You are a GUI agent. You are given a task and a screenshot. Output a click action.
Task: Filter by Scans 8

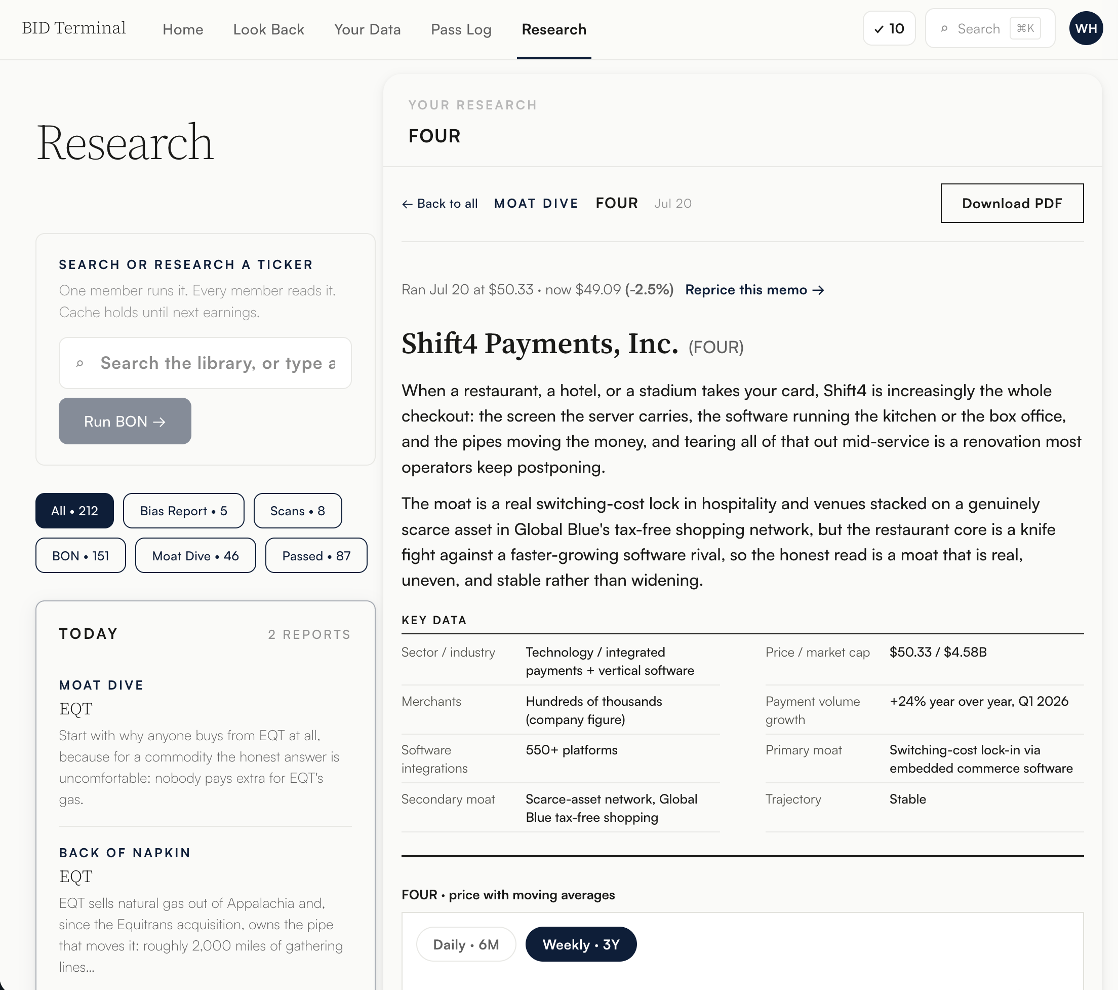298,511
